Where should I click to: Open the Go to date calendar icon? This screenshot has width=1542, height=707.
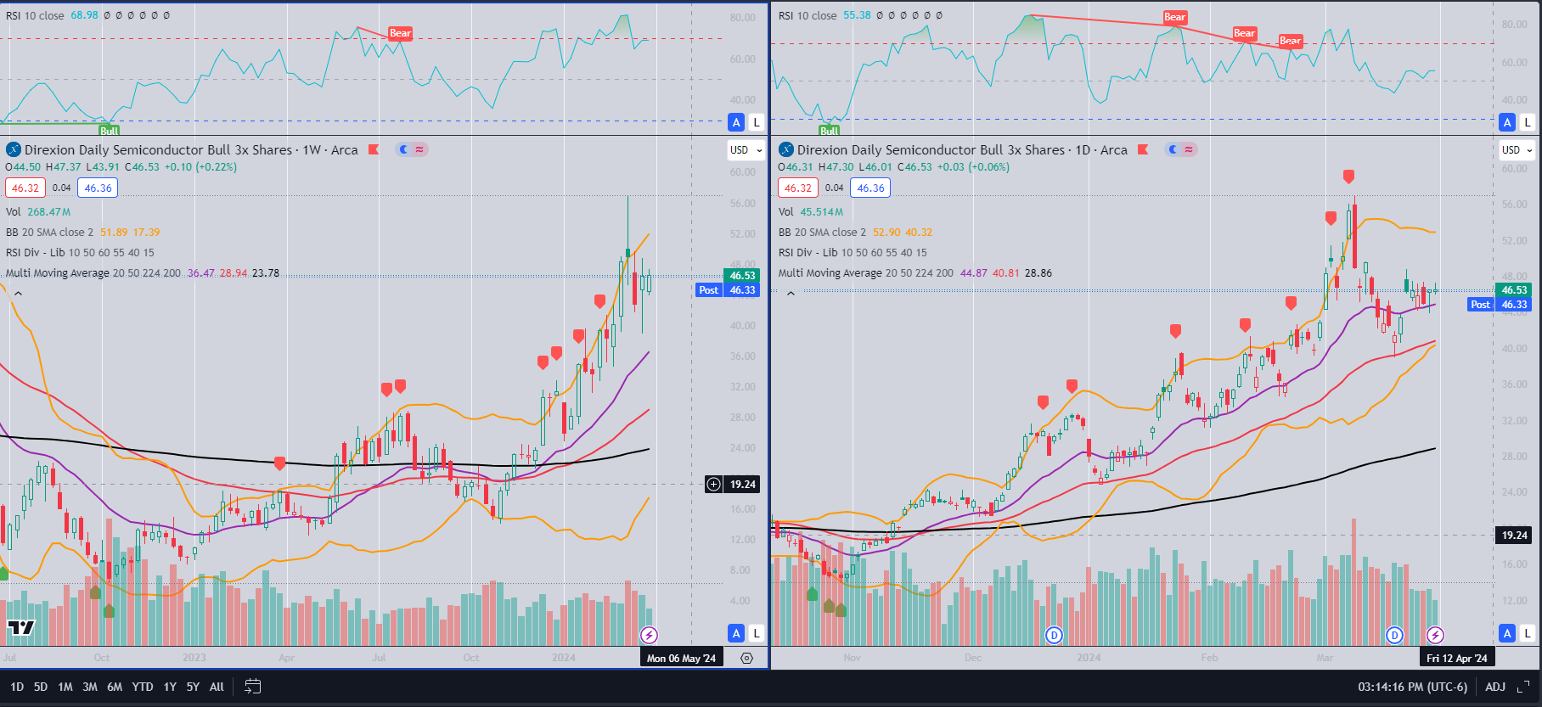click(252, 687)
